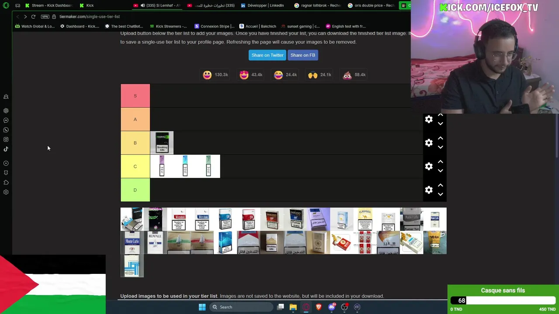Image resolution: width=559 pixels, height=314 pixels.
Task: Select the purple-topped item in tier C
Action: (x=162, y=166)
